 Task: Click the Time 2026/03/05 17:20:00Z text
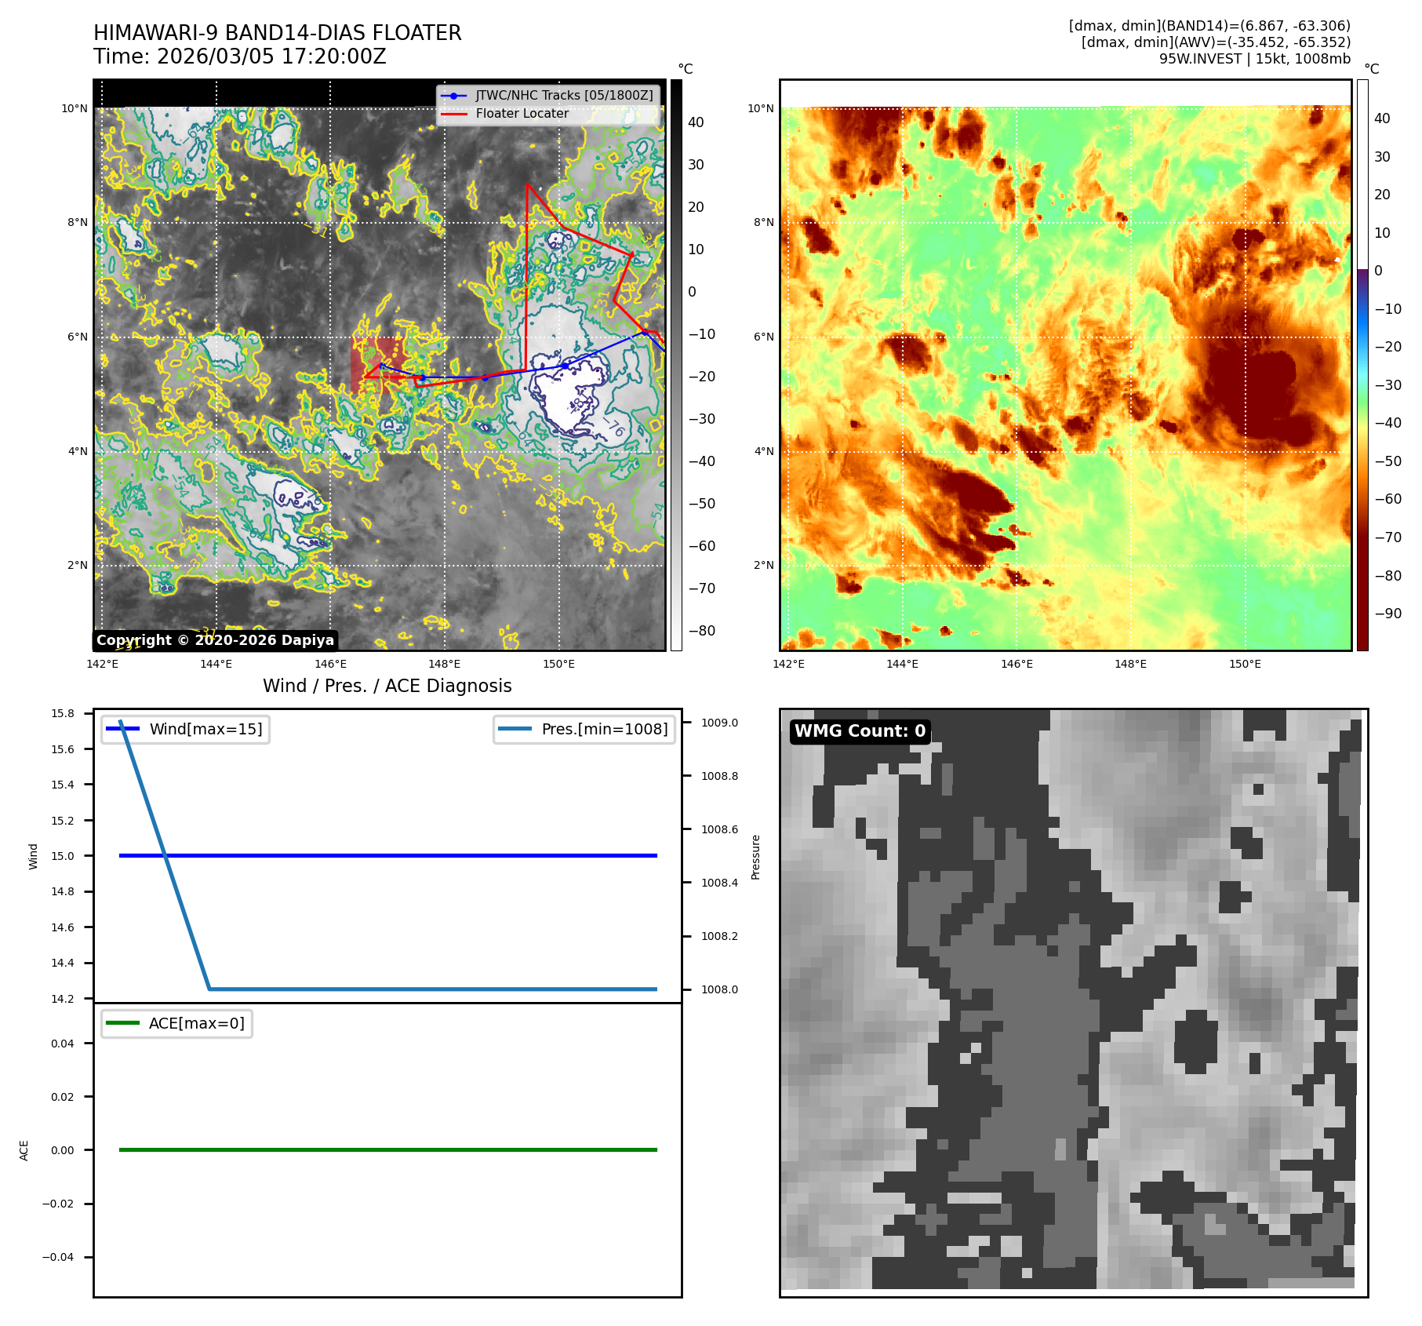click(x=239, y=56)
